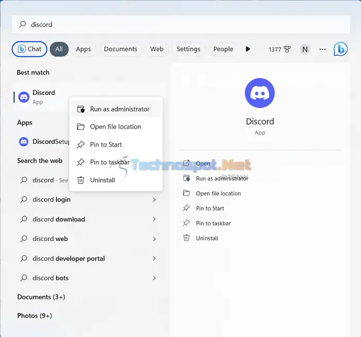This screenshot has width=361, height=337.
Task: Choose Uninstall in context menu
Action: coord(116,180)
